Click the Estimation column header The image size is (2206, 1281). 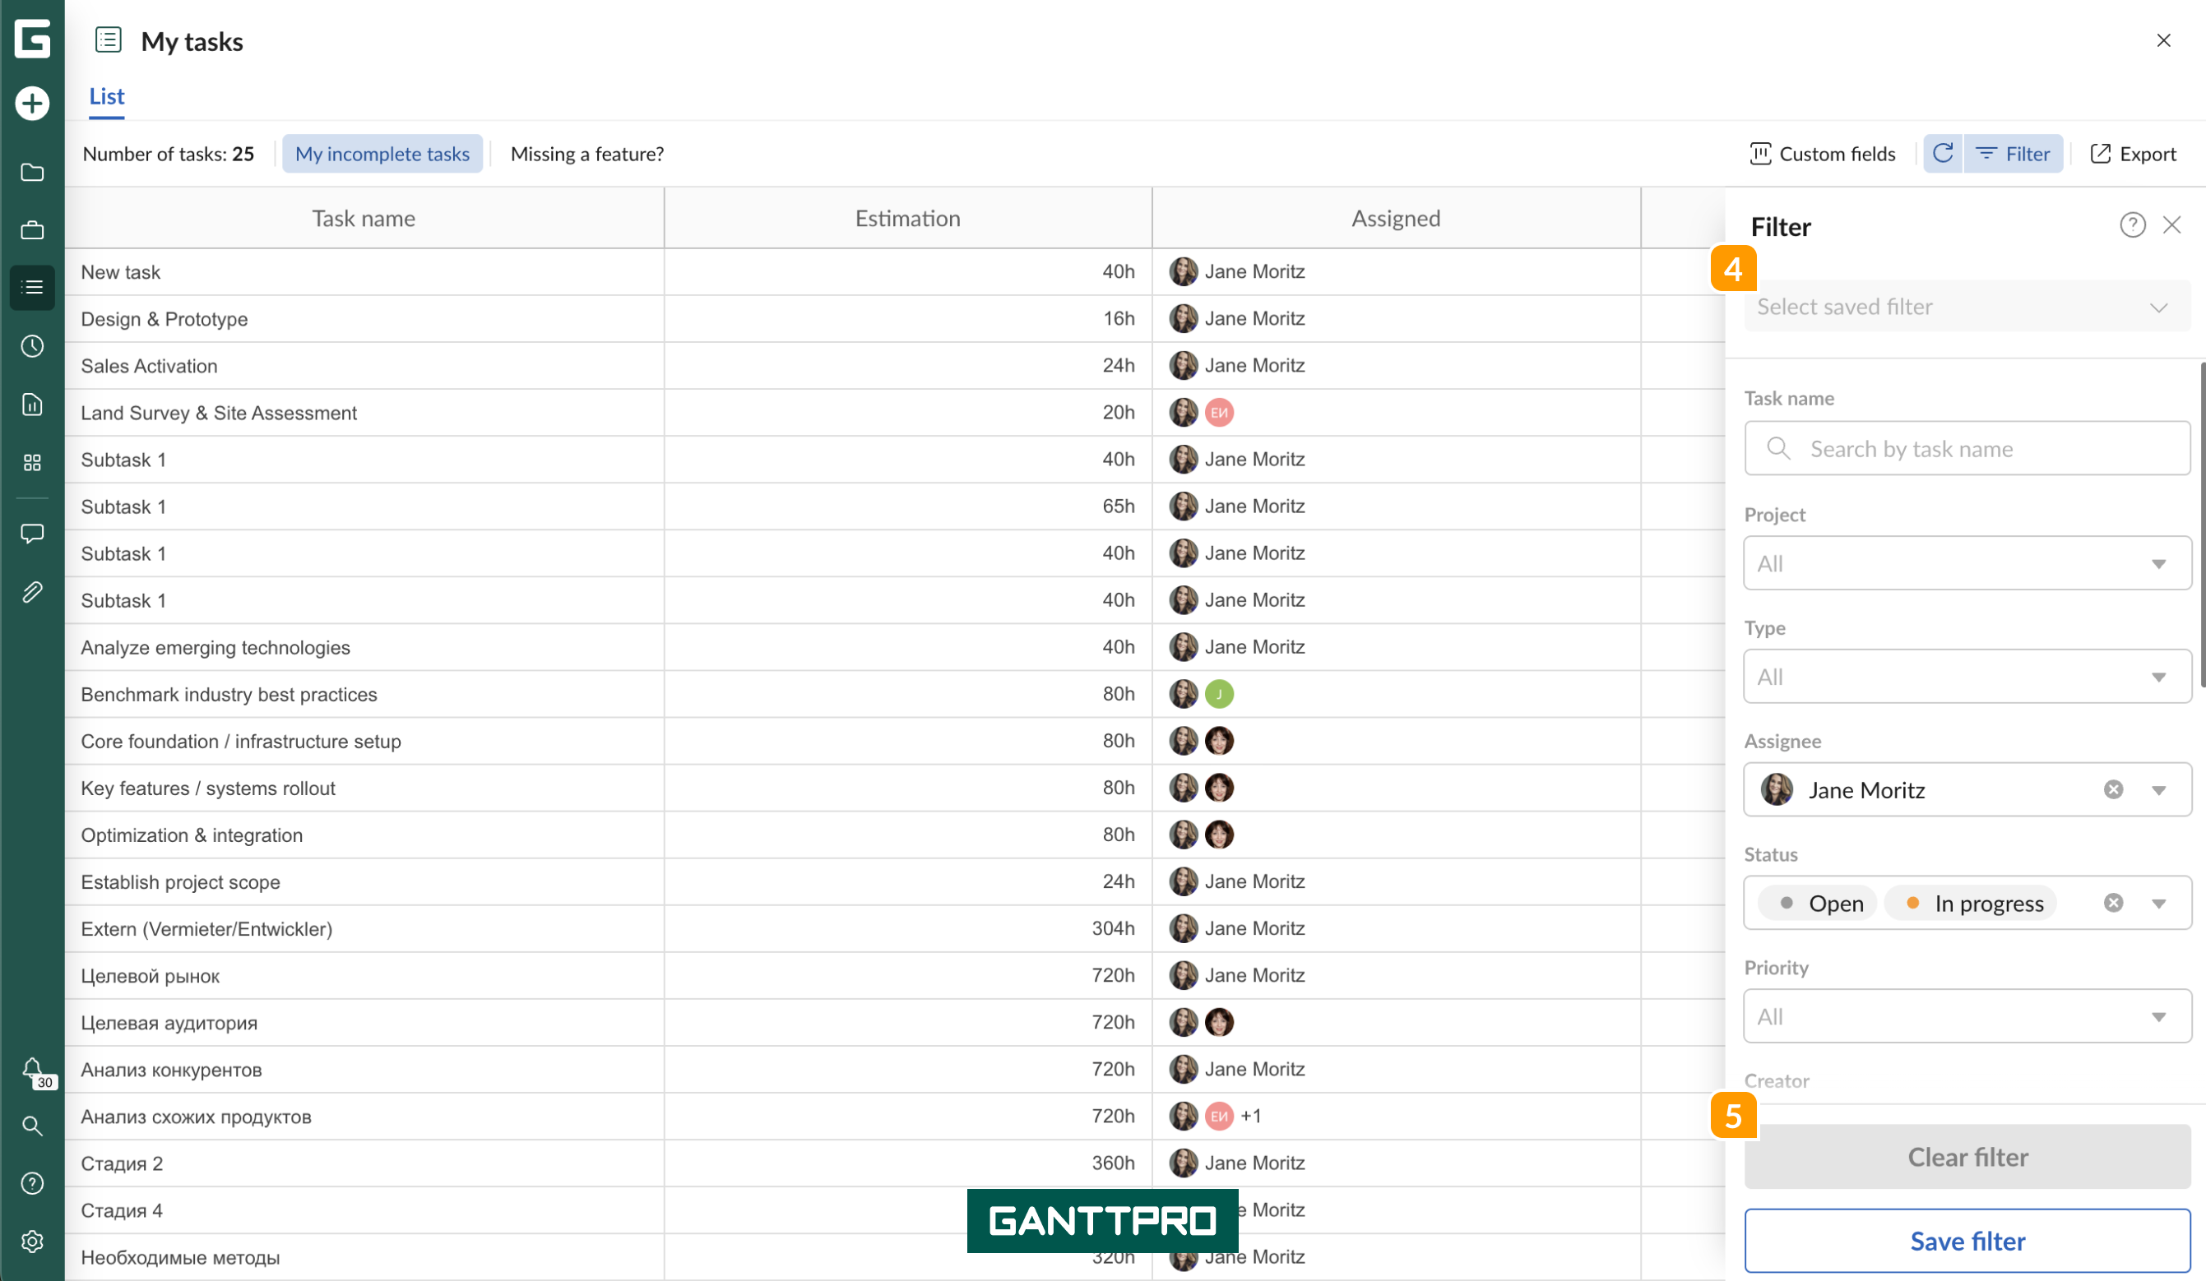pyautogui.click(x=908, y=219)
